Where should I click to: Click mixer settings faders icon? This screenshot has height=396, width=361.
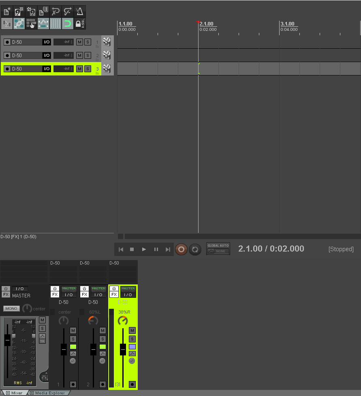45,377
